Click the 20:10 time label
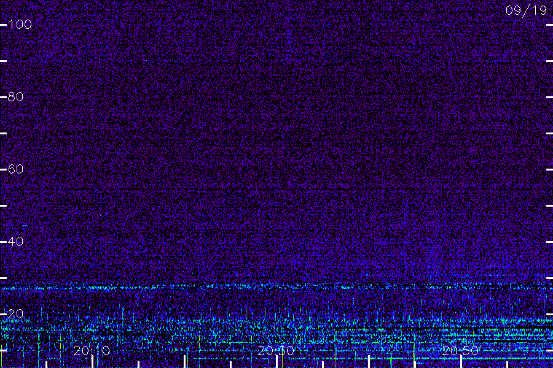 92,351
